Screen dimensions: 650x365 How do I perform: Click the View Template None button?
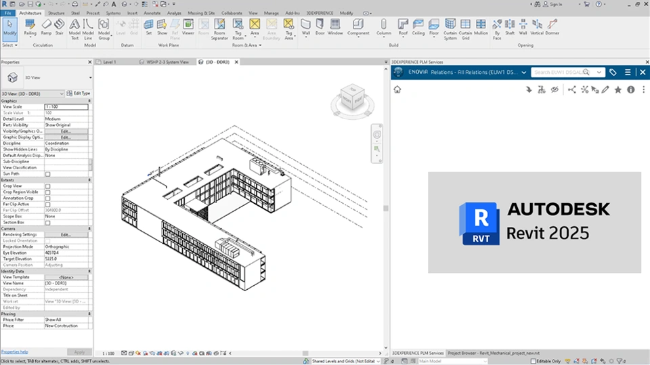point(66,278)
